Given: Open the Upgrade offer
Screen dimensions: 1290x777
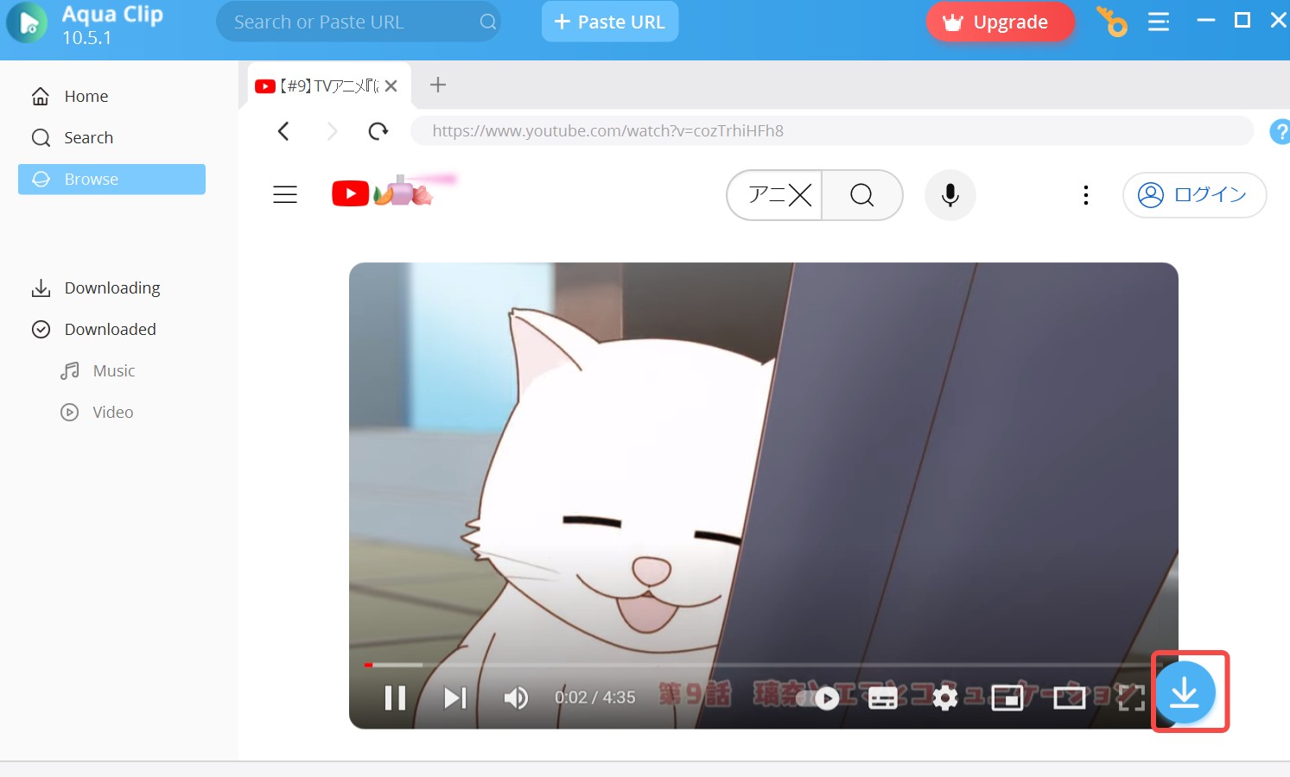Looking at the screenshot, I should pos(1000,22).
